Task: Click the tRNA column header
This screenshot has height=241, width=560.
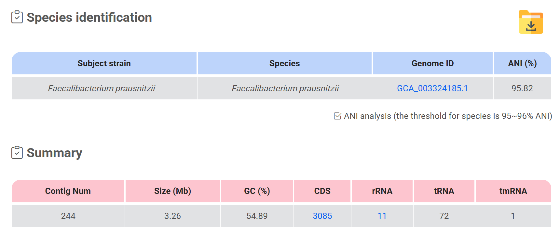Action: [x=444, y=191]
